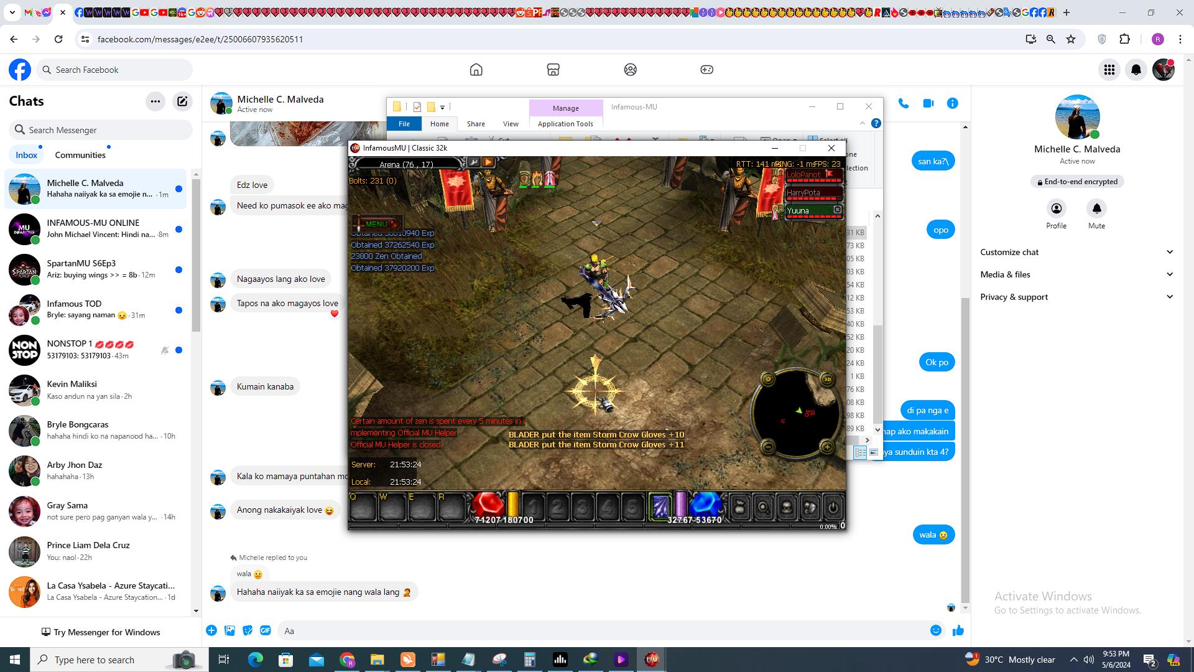Choose a GIF button
Screen dimensions: 1194x672
(x=266, y=631)
